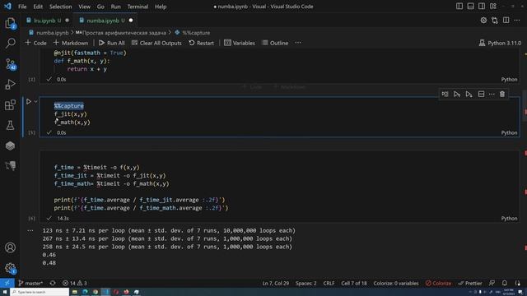Screen dimensions: 527x296
Task: Open the Extensions view
Action: [x=10, y=104]
